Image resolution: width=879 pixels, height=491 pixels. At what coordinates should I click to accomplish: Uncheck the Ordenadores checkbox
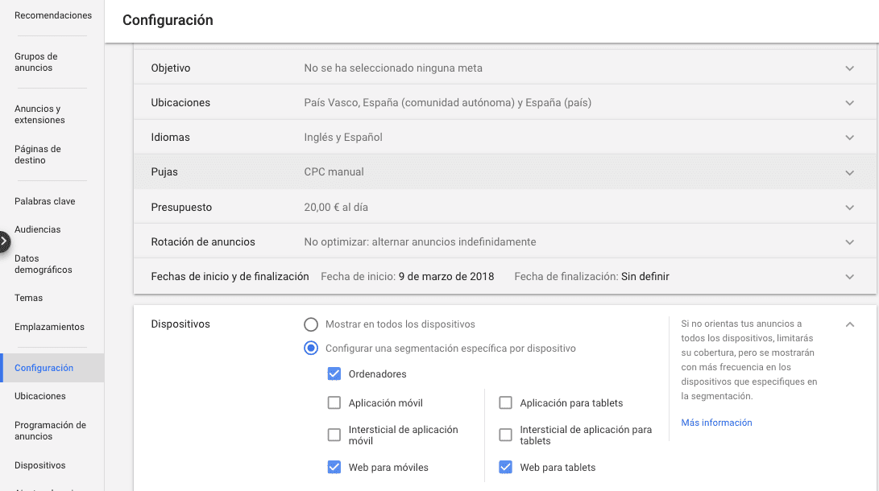(334, 373)
